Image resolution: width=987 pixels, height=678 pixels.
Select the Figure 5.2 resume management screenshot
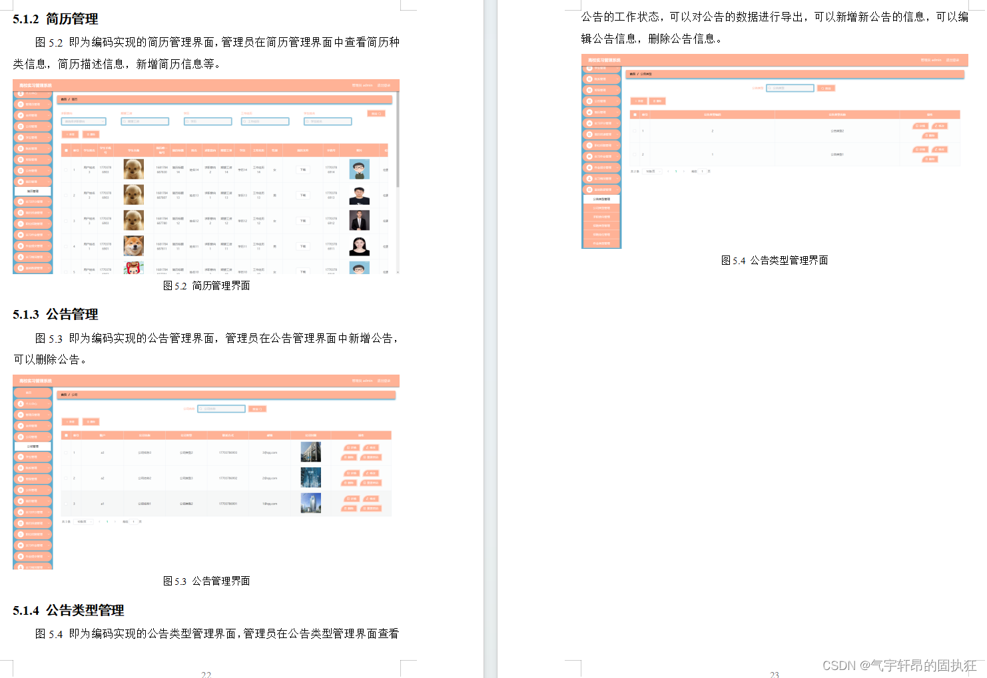tap(206, 177)
